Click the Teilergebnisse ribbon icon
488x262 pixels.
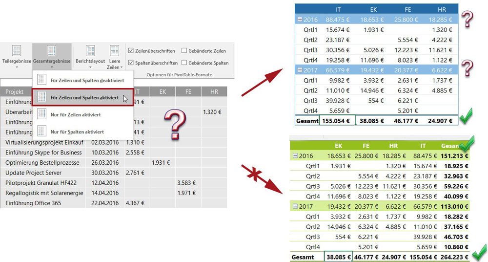[17, 51]
